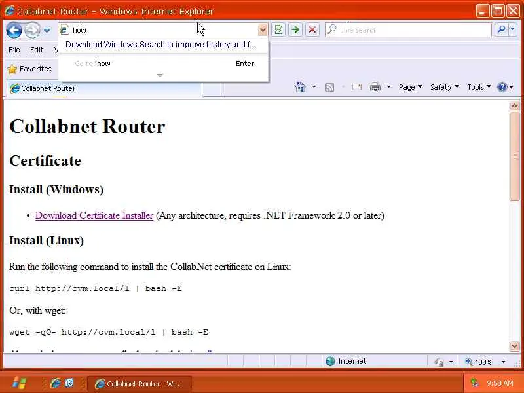
Task: Open the security status dropdown arrow
Action: click(x=451, y=362)
